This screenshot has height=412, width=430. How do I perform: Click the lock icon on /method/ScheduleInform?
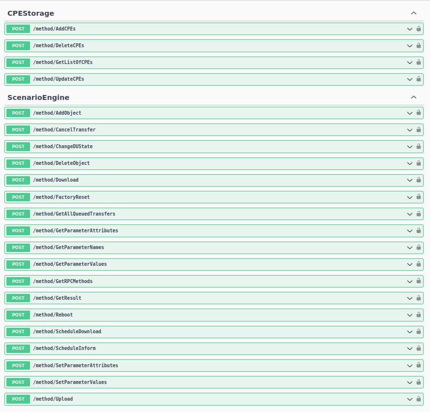coord(418,349)
